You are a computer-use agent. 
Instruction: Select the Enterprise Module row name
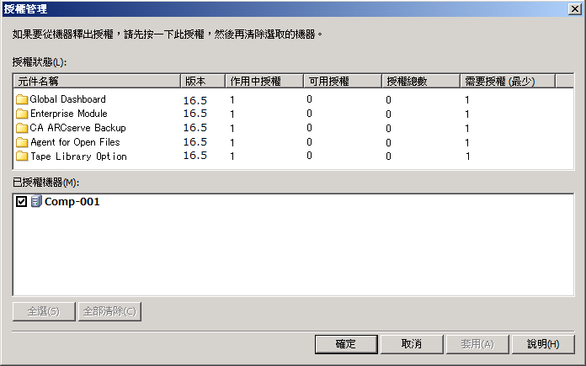point(69,114)
